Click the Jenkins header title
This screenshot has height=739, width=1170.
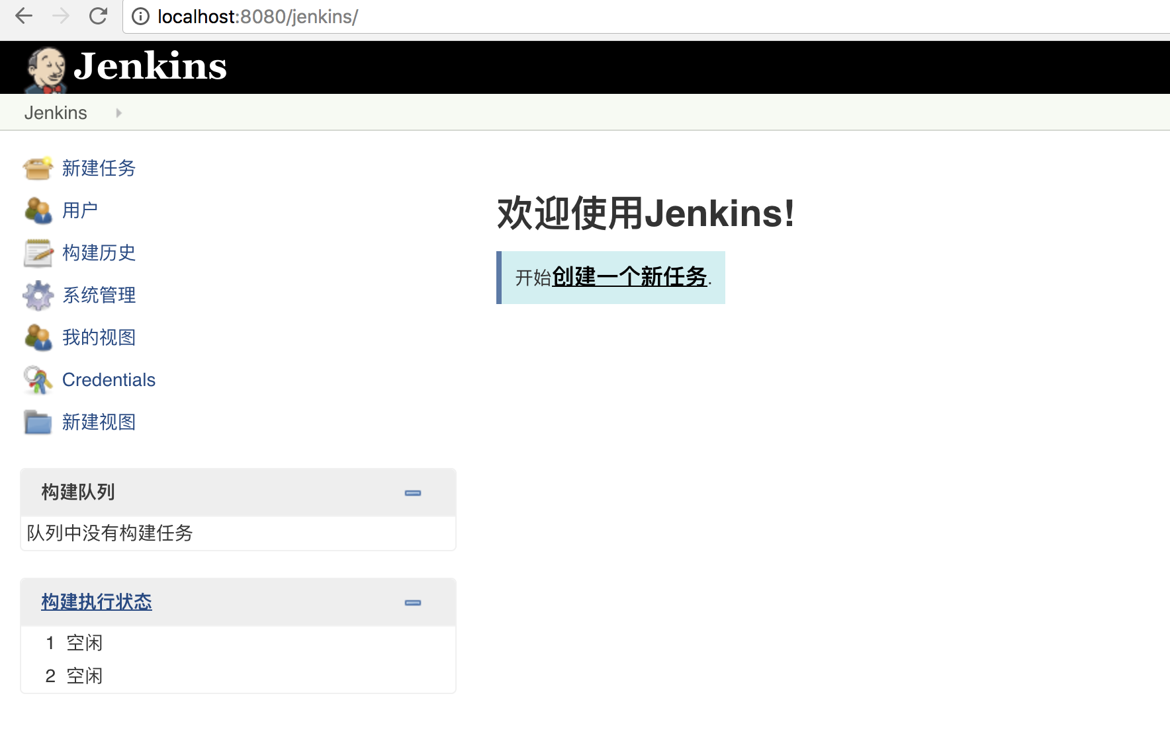[x=150, y=66]
